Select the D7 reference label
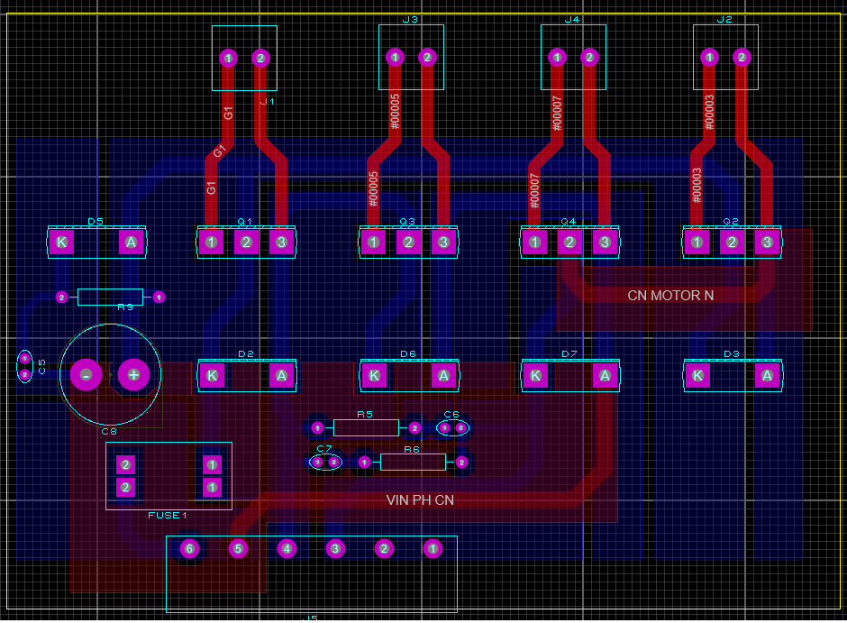Screen dimensions: 847x623 coord(569,354)
